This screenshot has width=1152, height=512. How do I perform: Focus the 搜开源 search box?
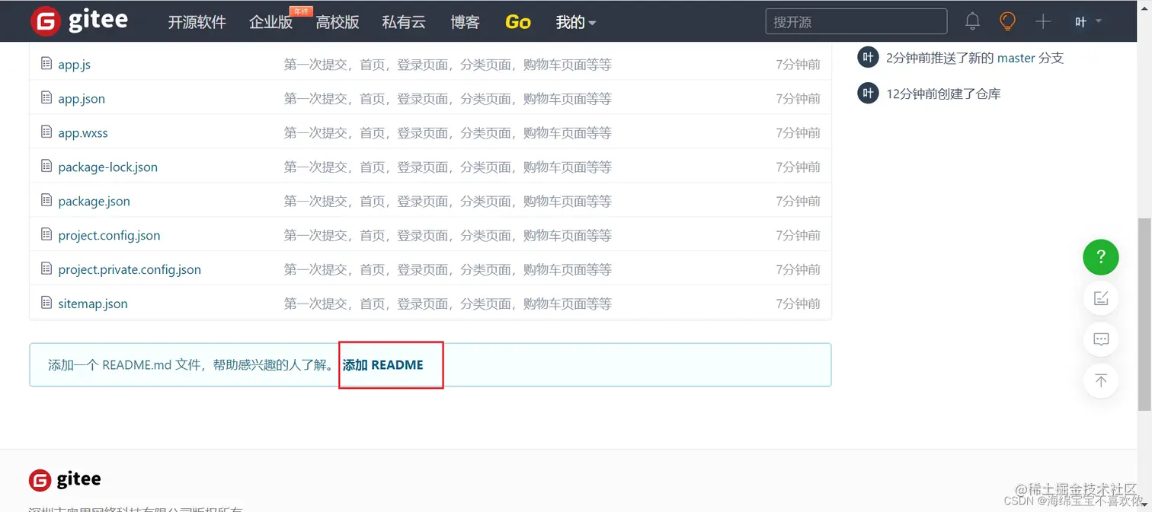(x=856, y=21)
